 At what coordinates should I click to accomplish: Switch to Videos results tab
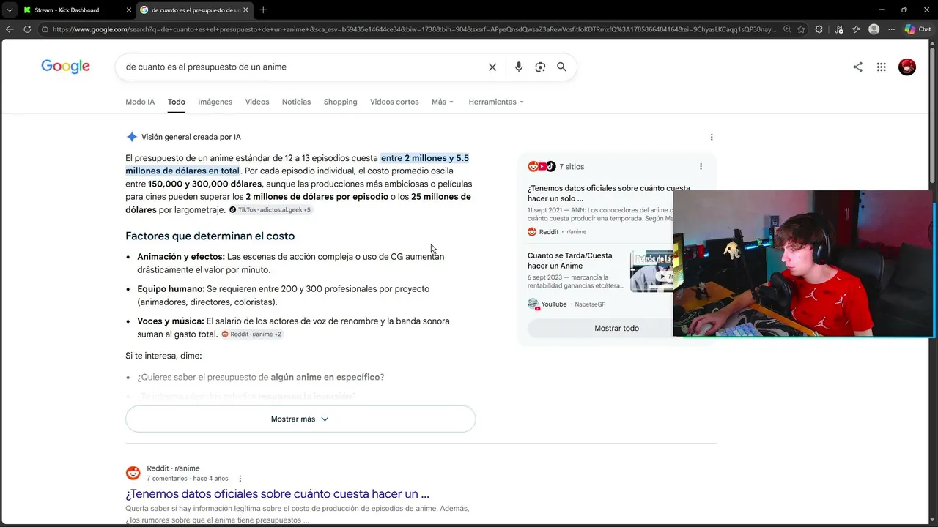[257, 102]
